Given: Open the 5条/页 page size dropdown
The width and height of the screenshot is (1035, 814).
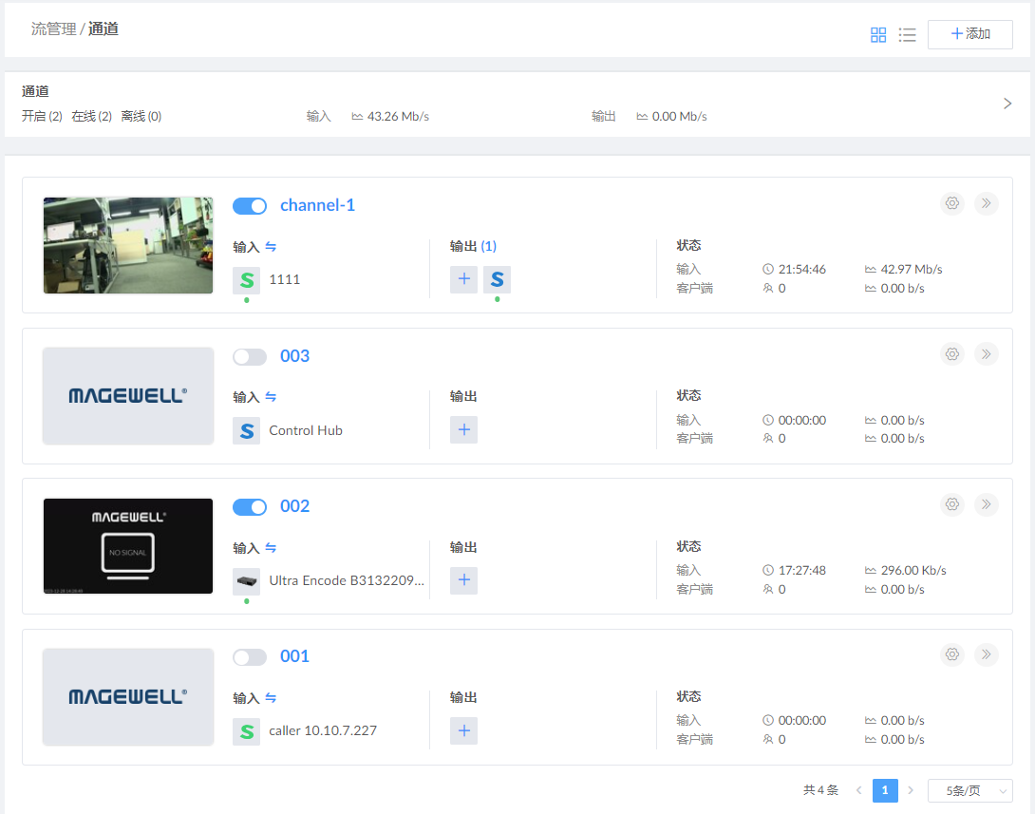Looking at the screenshot, I should tap(969, 790).
